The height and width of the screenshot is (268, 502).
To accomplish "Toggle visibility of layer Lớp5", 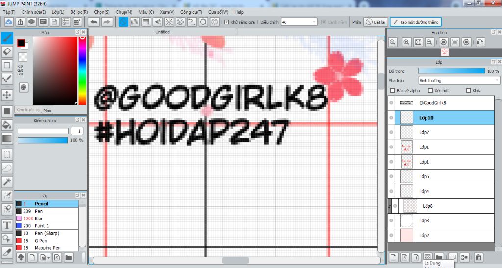I will pyautogui.click(x=391, y=176).
